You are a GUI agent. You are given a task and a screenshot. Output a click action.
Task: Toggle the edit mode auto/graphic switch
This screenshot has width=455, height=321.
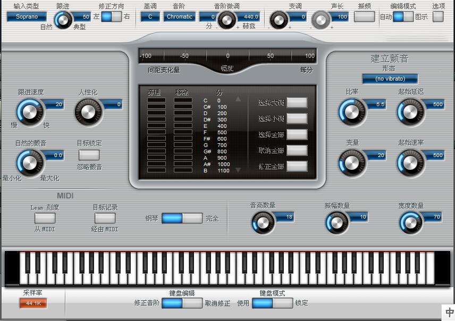[x=403, y=16]
